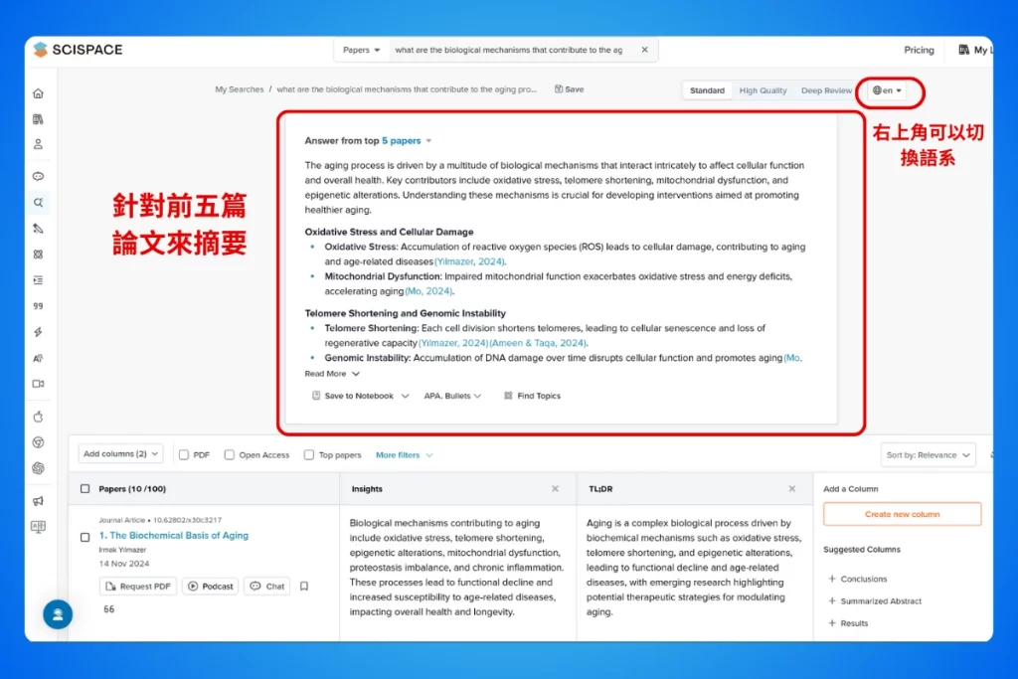Clear the search query with the X

pyautogui.click(x=644, y=50)
